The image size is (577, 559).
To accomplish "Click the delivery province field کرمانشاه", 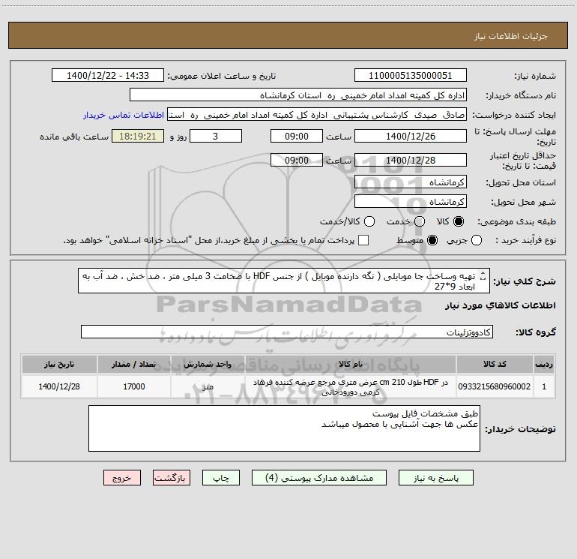I will click(x=411, y=182).
